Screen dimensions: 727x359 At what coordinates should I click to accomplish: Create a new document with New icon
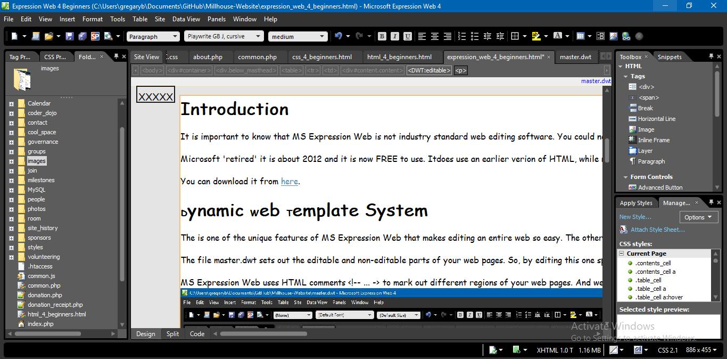(15, 36)
